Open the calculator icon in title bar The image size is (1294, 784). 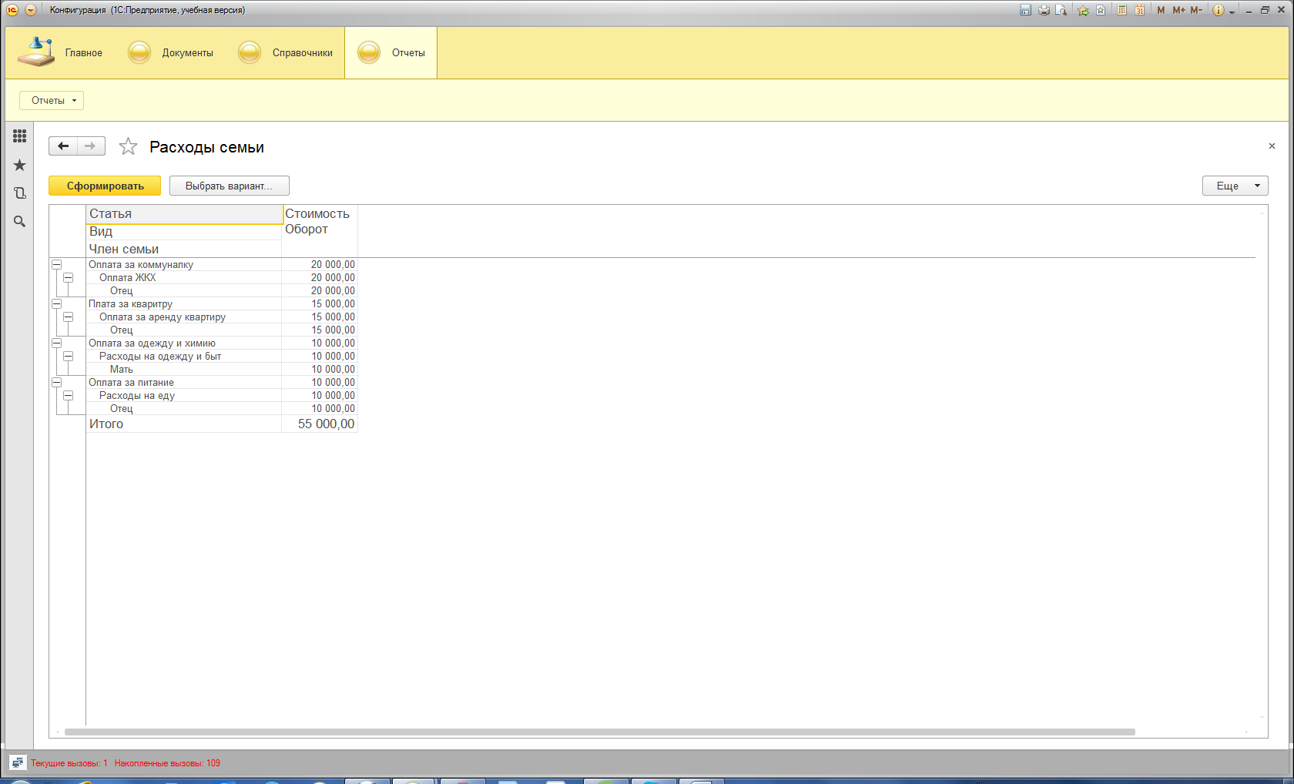(1122, 10)
